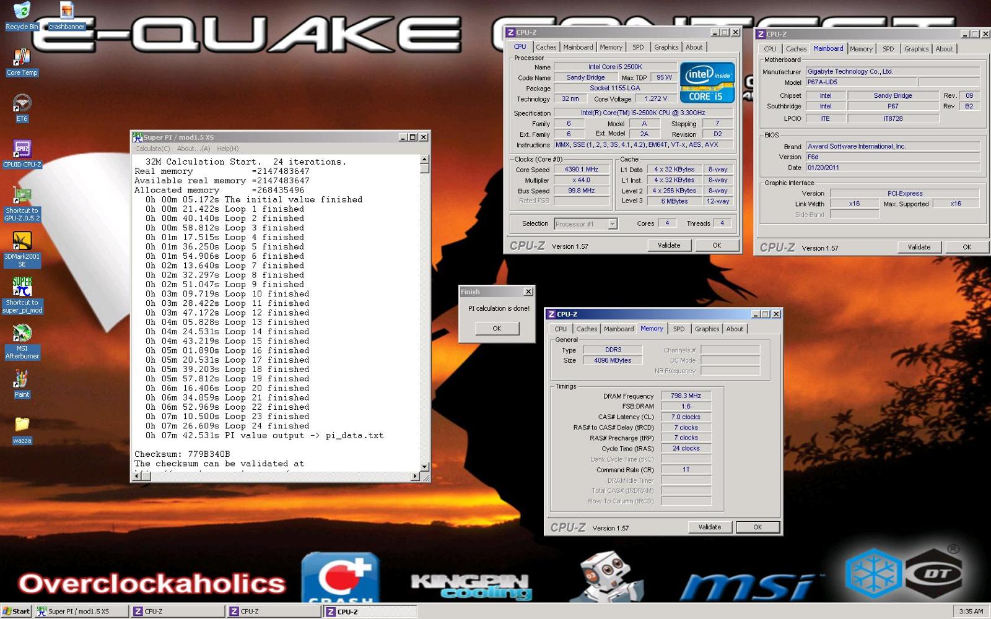
Task: Switch to CPU tab in Mainboard window
Action: [770, 49]
